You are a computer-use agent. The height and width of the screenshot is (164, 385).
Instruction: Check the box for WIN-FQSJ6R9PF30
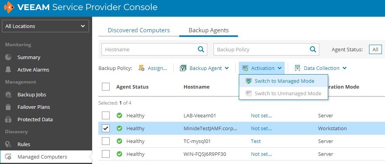coord(105,154)
